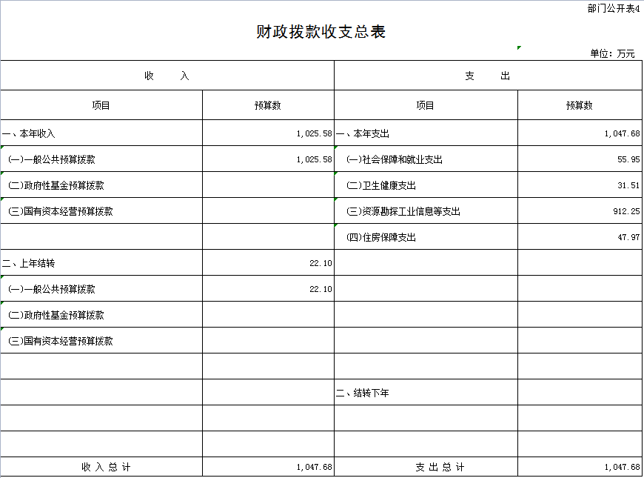Click the title 财政拨款收支总表
This screenshot has height=478, width=644.
(321, 32)
